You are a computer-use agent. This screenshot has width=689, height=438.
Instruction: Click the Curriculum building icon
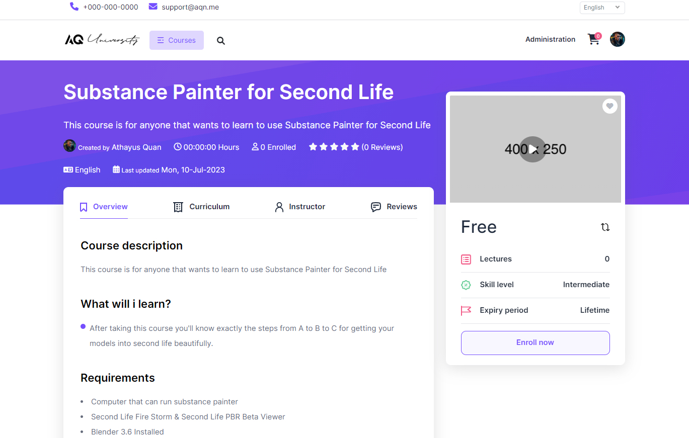pos(178,207)
